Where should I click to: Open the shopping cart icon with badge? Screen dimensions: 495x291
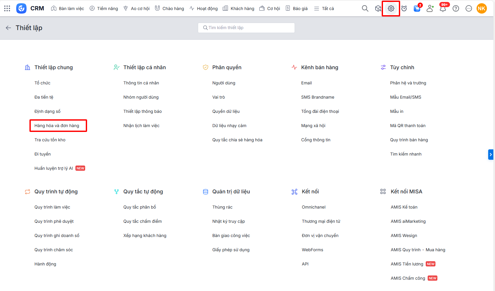point(417,8)
